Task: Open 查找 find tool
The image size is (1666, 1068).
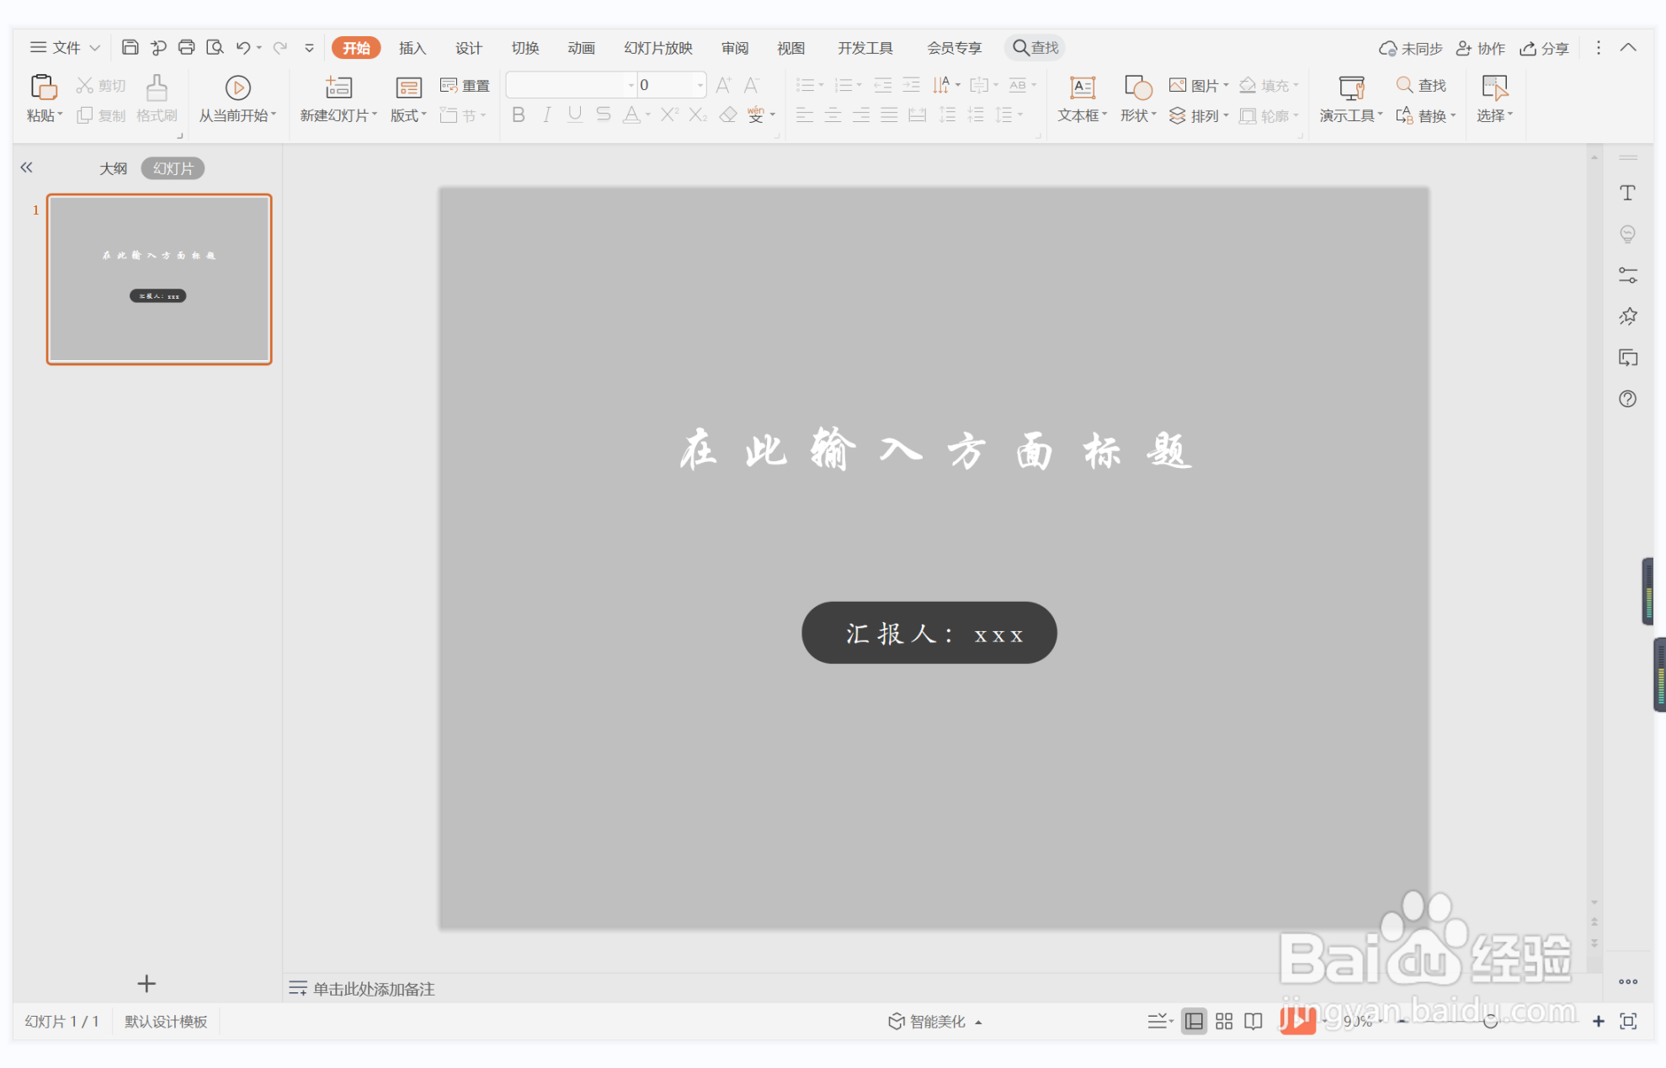Action: click(1423, 84)
